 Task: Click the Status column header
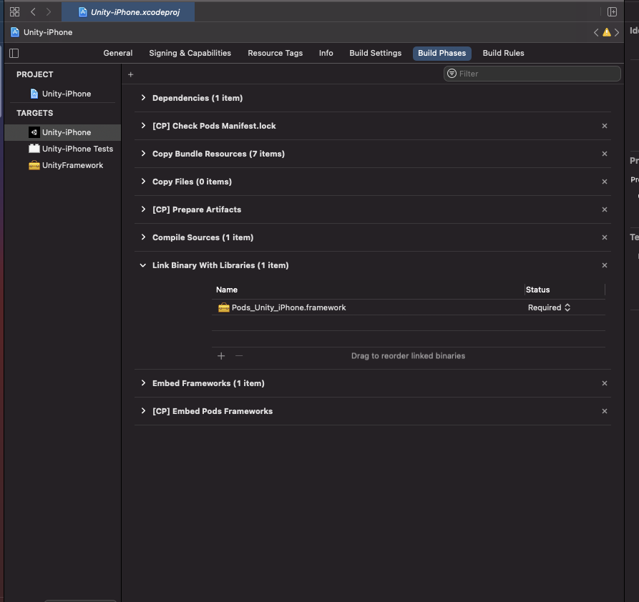pyautogui.click(x=537, y=290)
